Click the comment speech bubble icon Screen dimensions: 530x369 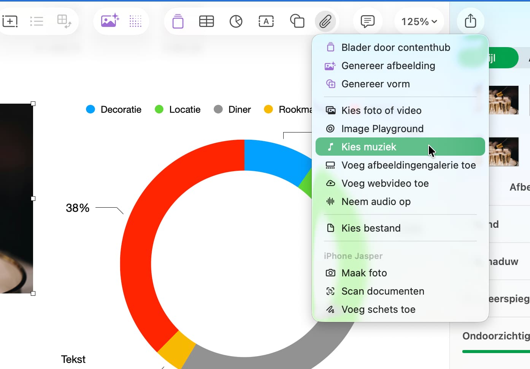coord(367,21)
